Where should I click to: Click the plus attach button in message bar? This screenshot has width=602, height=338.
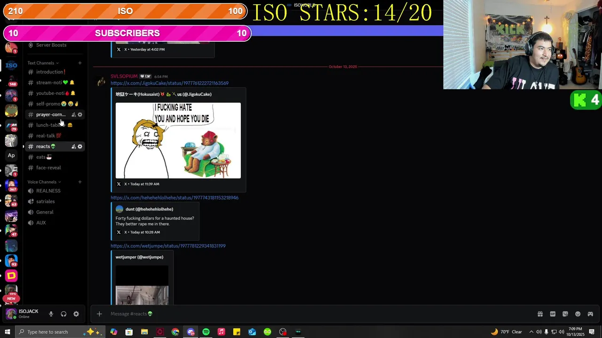(x=99, y=314)
